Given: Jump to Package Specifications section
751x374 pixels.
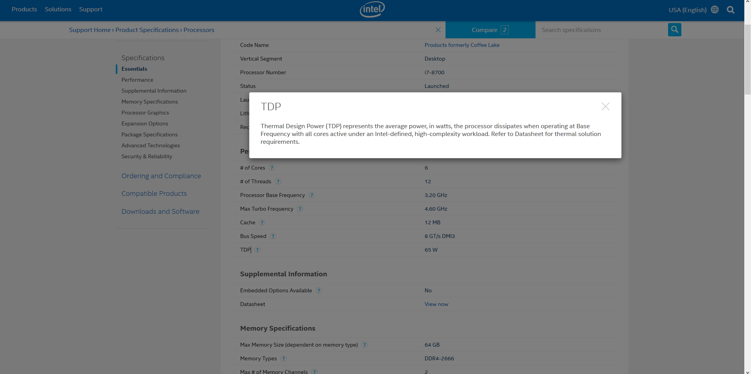Looking at the screenshot, I should click(x=149, y=134).
